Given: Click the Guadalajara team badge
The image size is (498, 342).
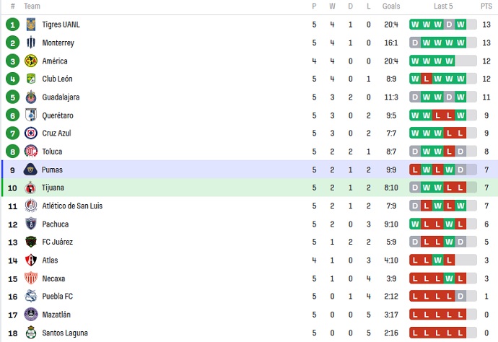Looking at the screenshot, I should pos(31,97).
